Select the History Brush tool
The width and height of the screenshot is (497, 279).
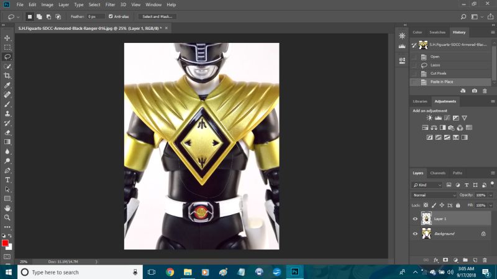7,123
